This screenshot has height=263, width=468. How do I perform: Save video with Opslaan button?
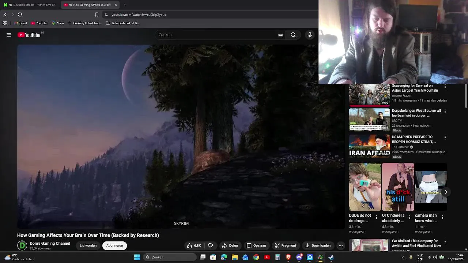256,245
